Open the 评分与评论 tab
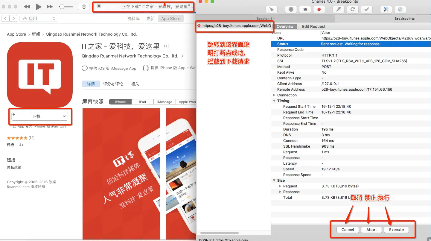 click(x=113, y=84)
